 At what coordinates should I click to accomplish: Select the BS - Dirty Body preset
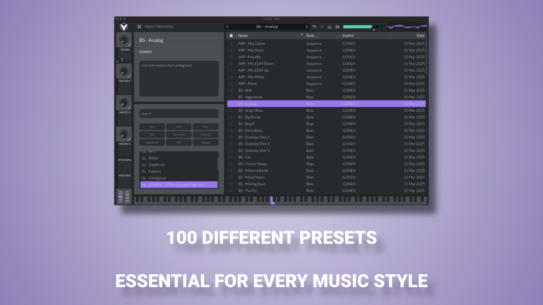coord(326,131)
